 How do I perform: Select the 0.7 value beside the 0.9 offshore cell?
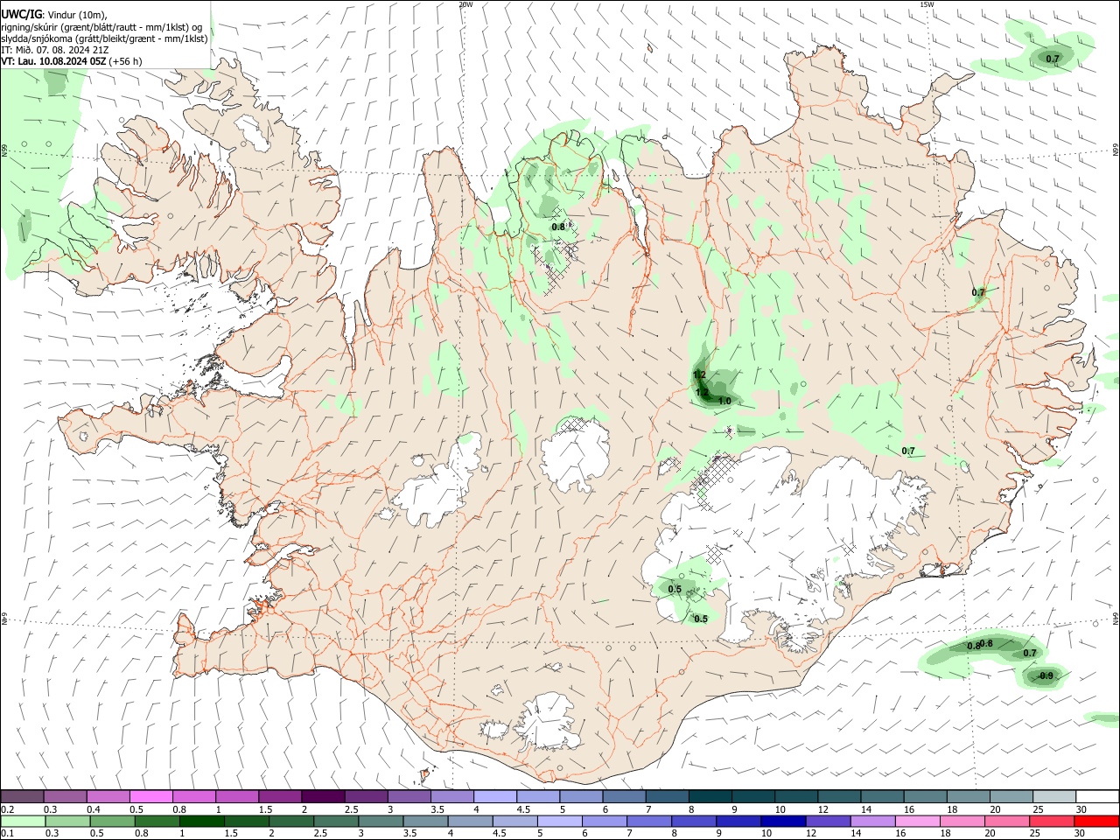(1030, 653)
